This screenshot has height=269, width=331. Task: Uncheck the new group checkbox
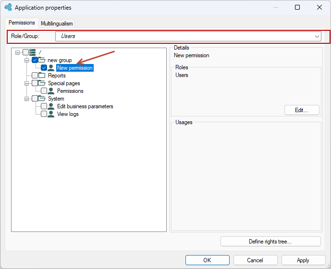pyautogui.click(x=35, y=60)
